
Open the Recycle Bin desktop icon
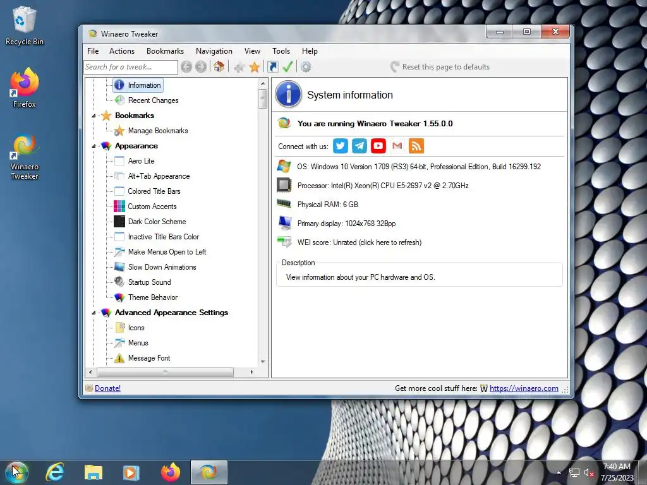click(25, 25)
